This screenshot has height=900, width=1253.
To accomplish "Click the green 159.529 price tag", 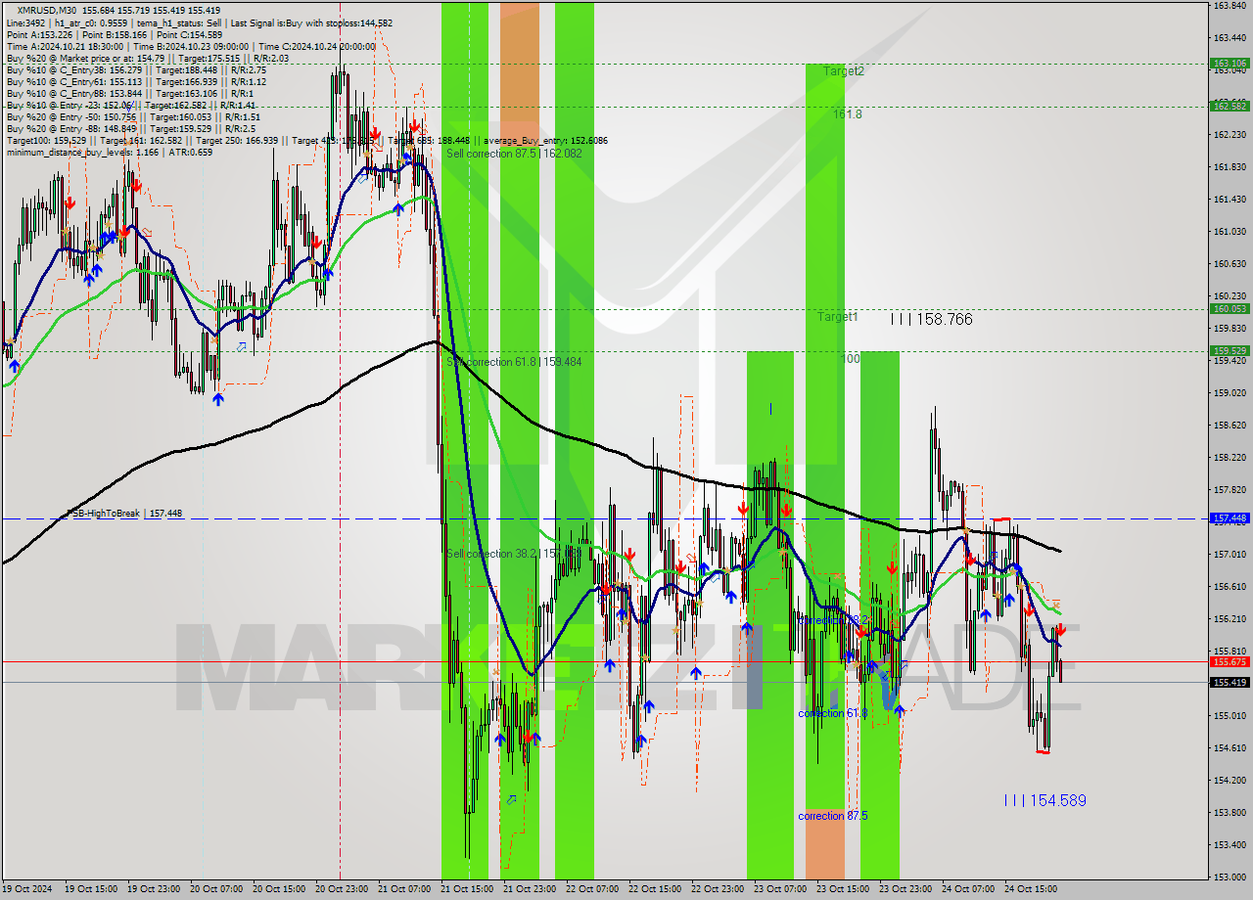I will point(1230,350).
